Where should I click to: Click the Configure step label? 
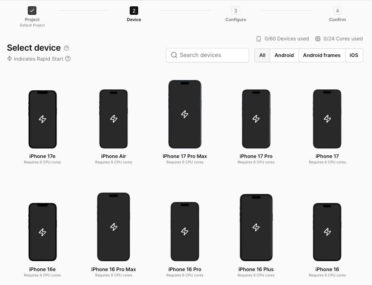pos(236,20)
